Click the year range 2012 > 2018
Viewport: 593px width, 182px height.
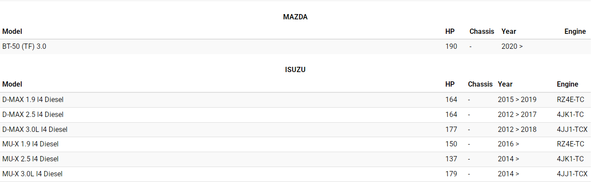tap(517, 129)
